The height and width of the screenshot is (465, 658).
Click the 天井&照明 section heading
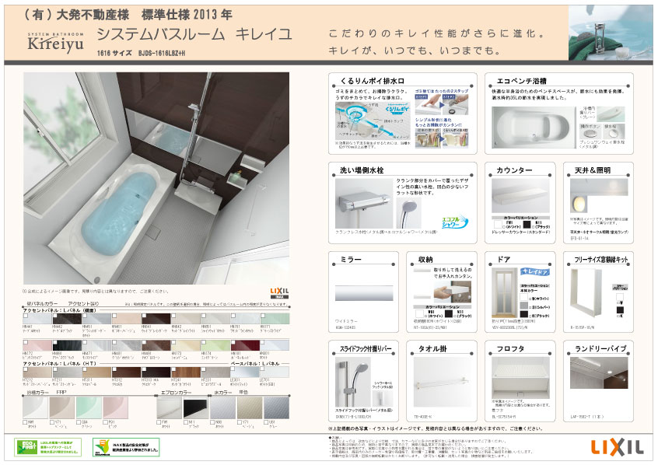593,170
